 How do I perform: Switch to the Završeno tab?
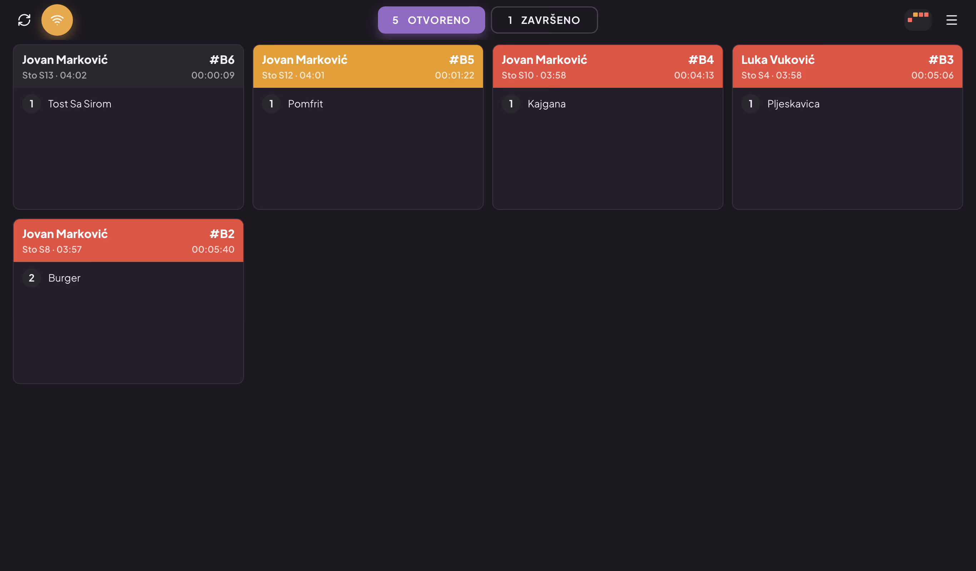[x=544, y=20]
